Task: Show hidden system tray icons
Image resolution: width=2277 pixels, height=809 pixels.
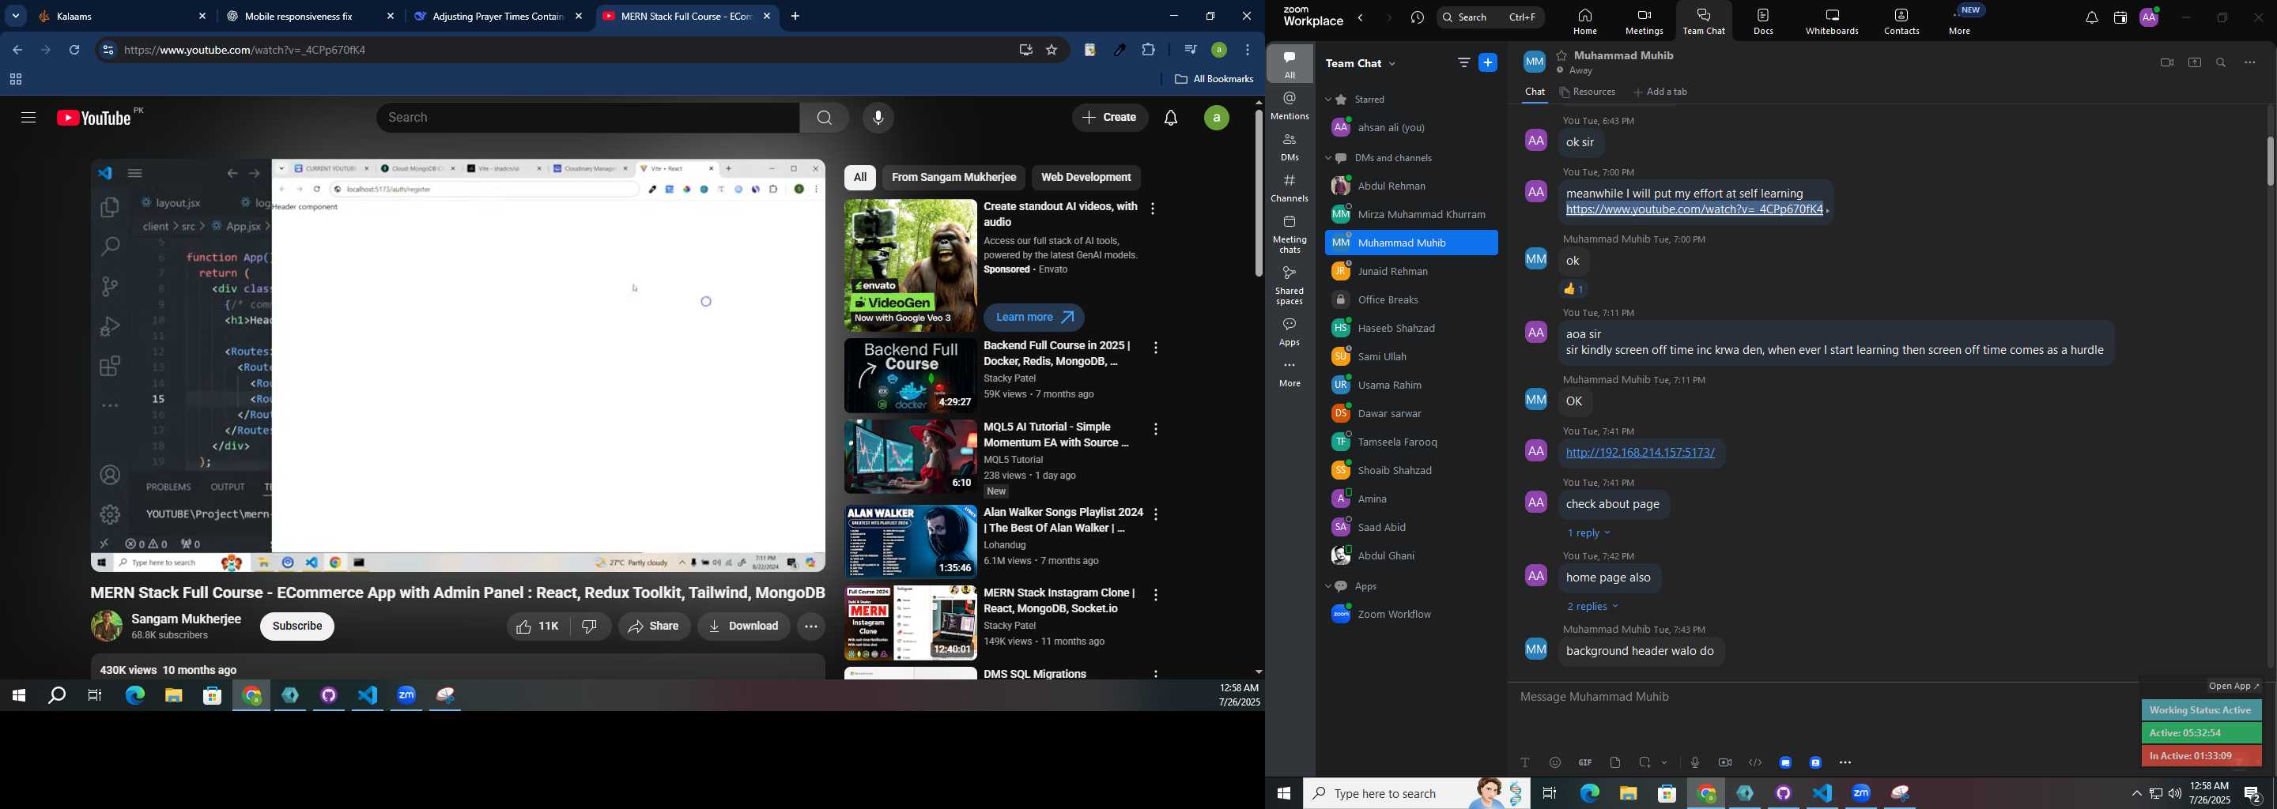Action: (x=2135, y=794)
